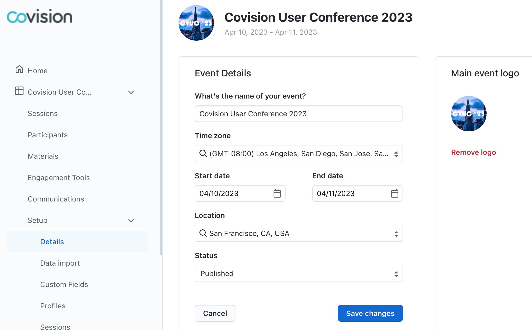Click the Location search magnifier icon

(x=203, y=233)
